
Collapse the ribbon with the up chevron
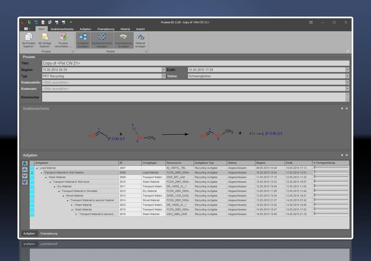[347, 51]
